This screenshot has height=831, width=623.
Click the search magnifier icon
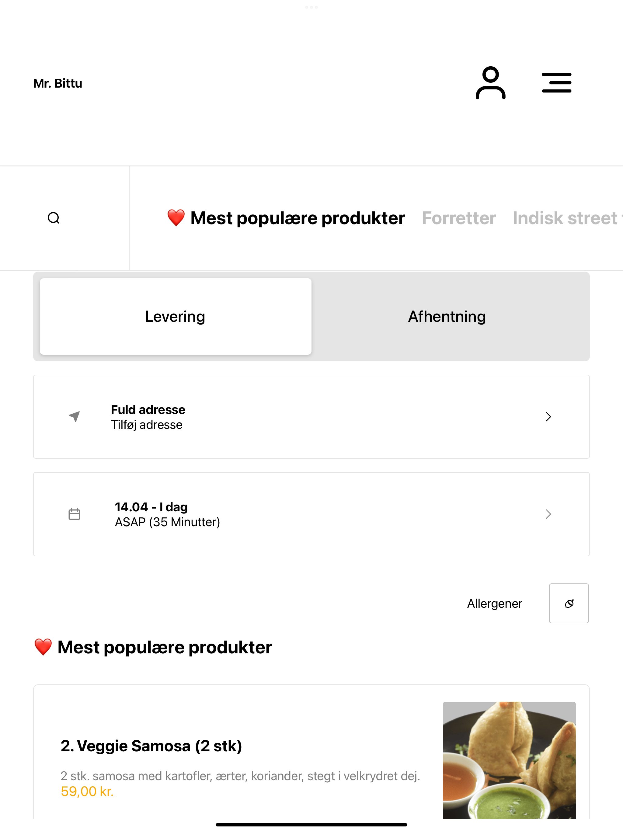[x=54, y=218]
